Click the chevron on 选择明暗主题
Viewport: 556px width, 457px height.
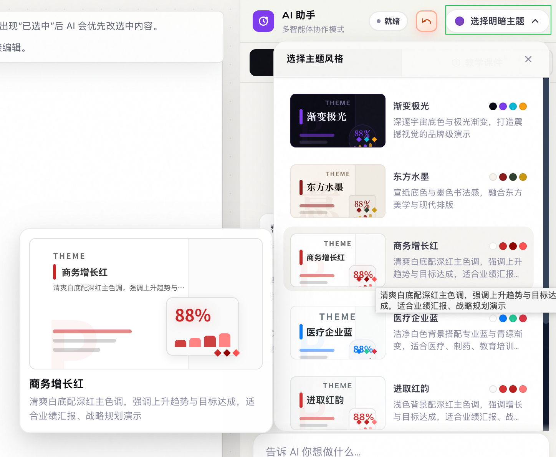(x=535, y=21)
